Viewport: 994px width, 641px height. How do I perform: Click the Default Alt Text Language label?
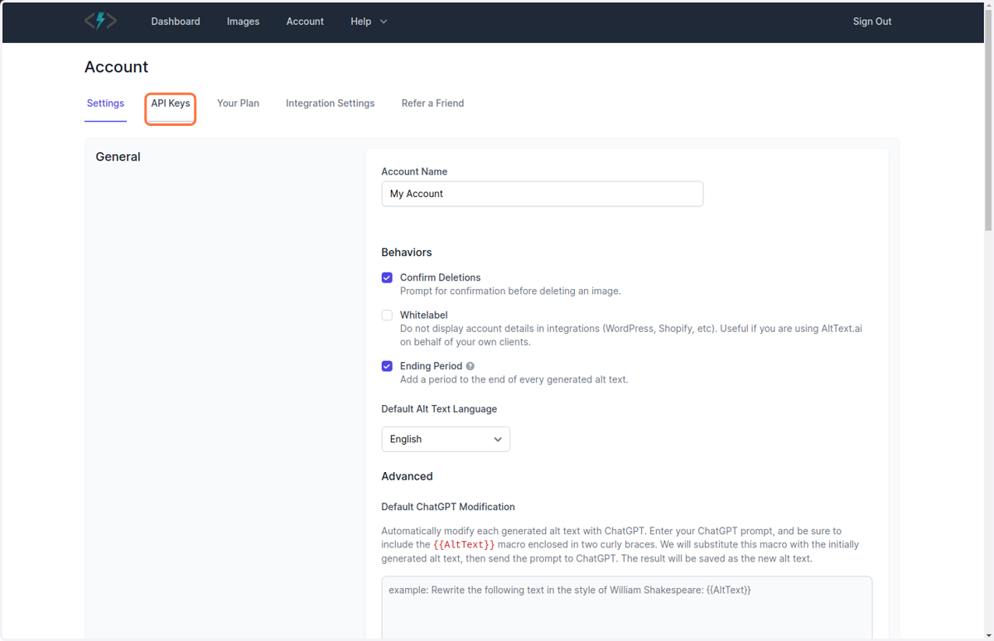coord(439,409)
